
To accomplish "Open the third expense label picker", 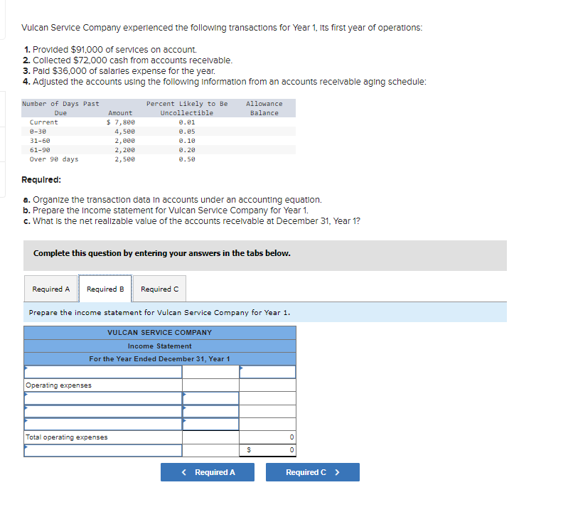I will tap(100, 424).
